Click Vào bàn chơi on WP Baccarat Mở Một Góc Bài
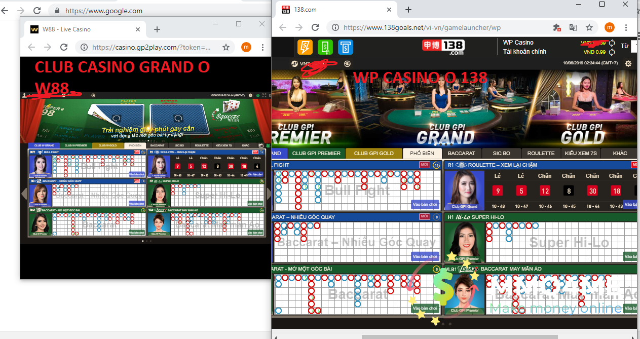640x339 pixels. click(x=425, y=308)
